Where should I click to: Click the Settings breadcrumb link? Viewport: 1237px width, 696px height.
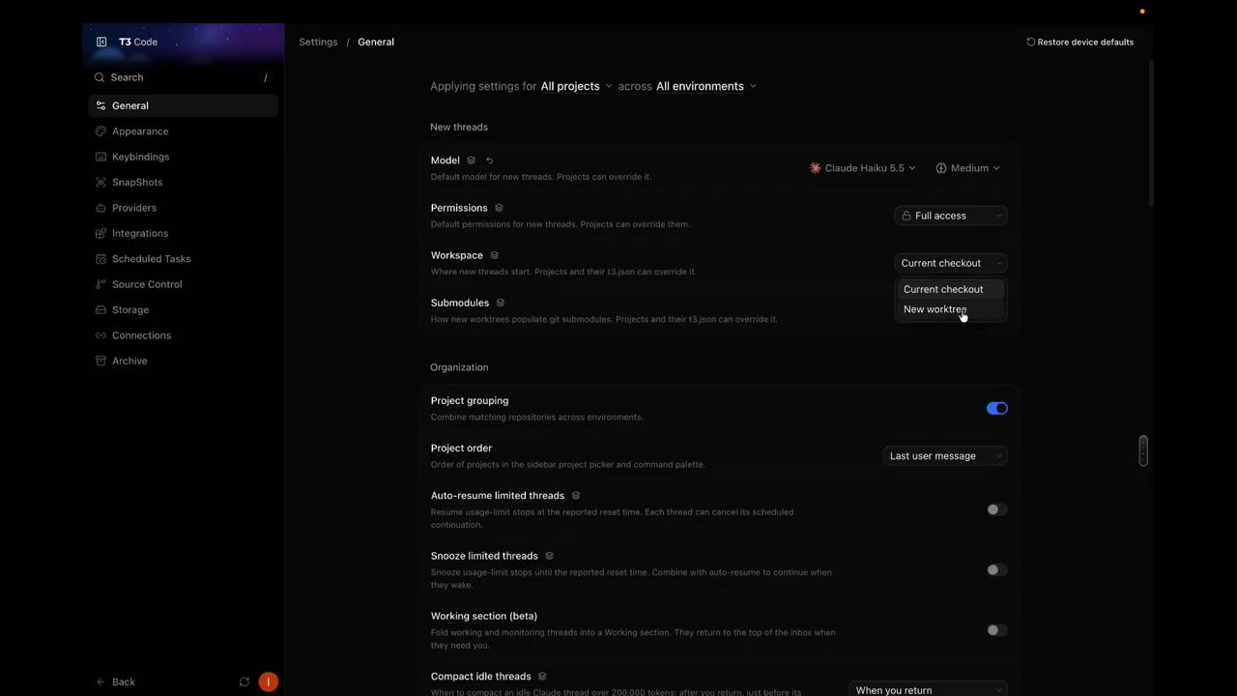click(318, 42)
